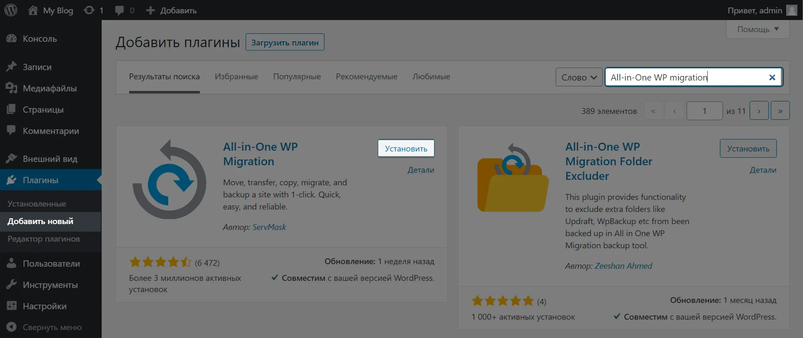803x338 pixels.
Task: Switch to Рекомендуемые tab
Action: [367, 77]
